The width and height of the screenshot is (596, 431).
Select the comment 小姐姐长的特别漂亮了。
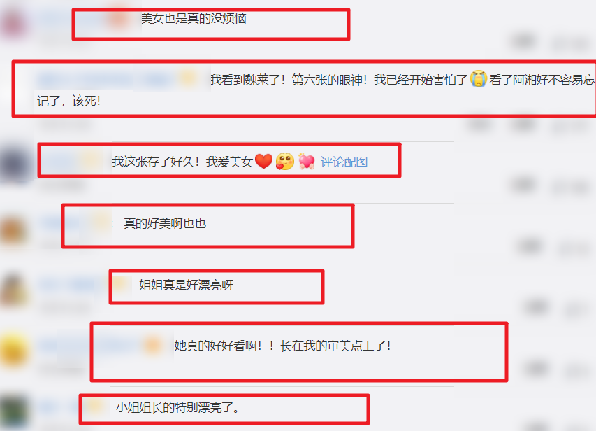178,407
